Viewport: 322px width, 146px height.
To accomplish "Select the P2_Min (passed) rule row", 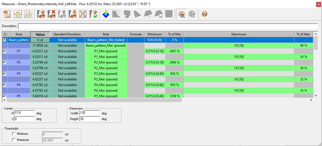I will 106,63.
